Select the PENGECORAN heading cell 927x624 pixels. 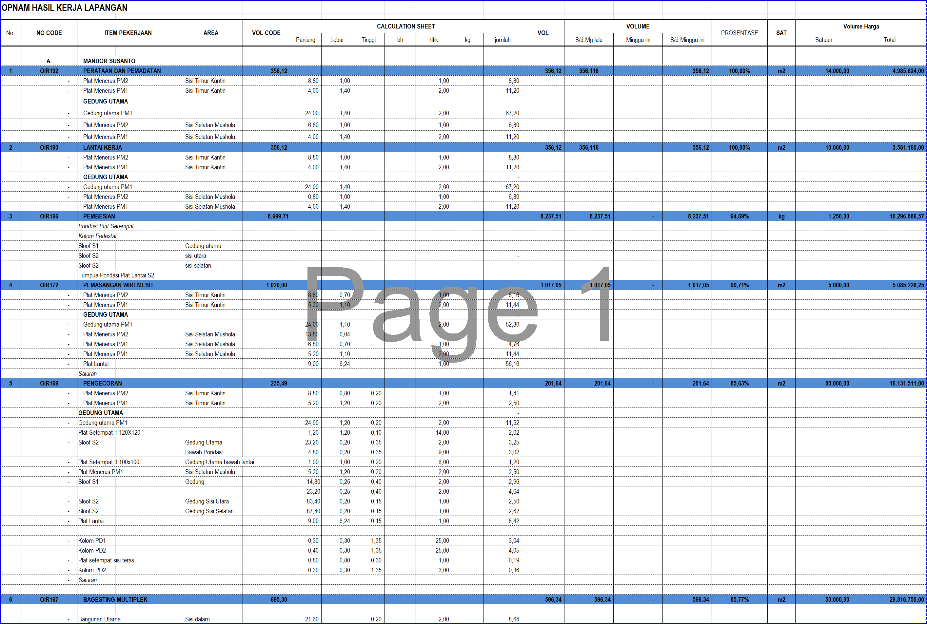(102, 384)
